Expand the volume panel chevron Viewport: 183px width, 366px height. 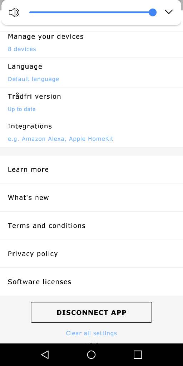169,12
